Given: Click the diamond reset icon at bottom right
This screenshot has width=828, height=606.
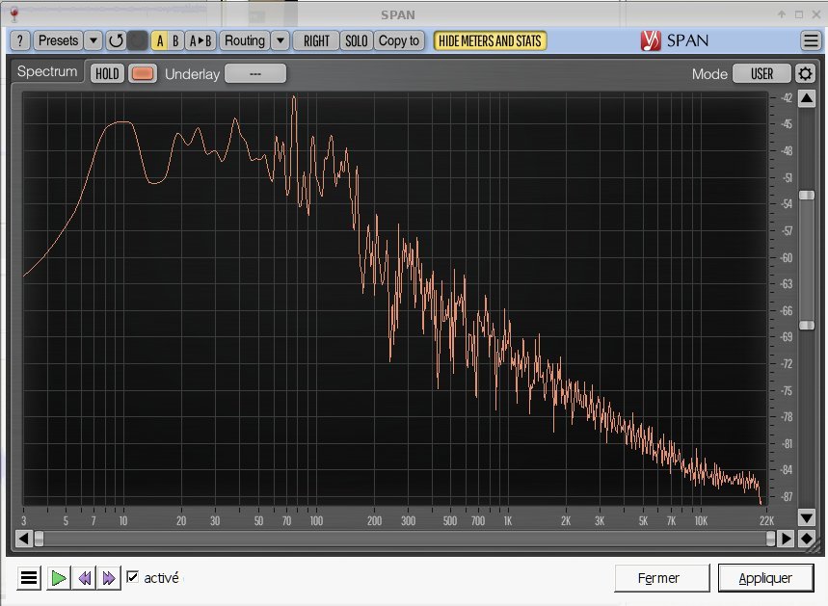Looking at the screenshot, I should 807,539.
